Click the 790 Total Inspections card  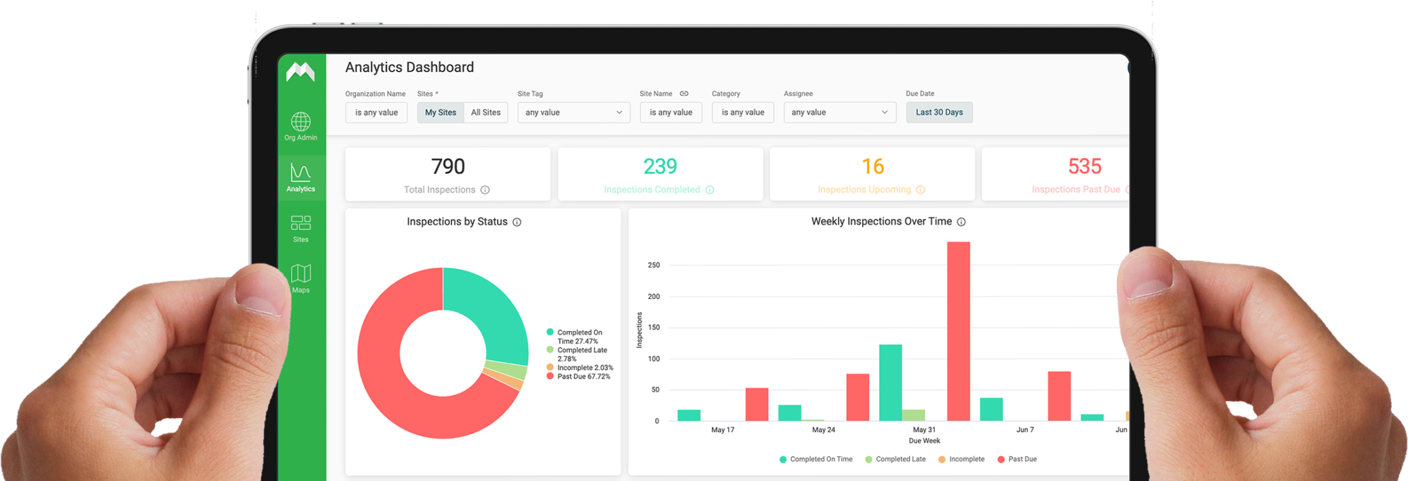pos(448,174)
